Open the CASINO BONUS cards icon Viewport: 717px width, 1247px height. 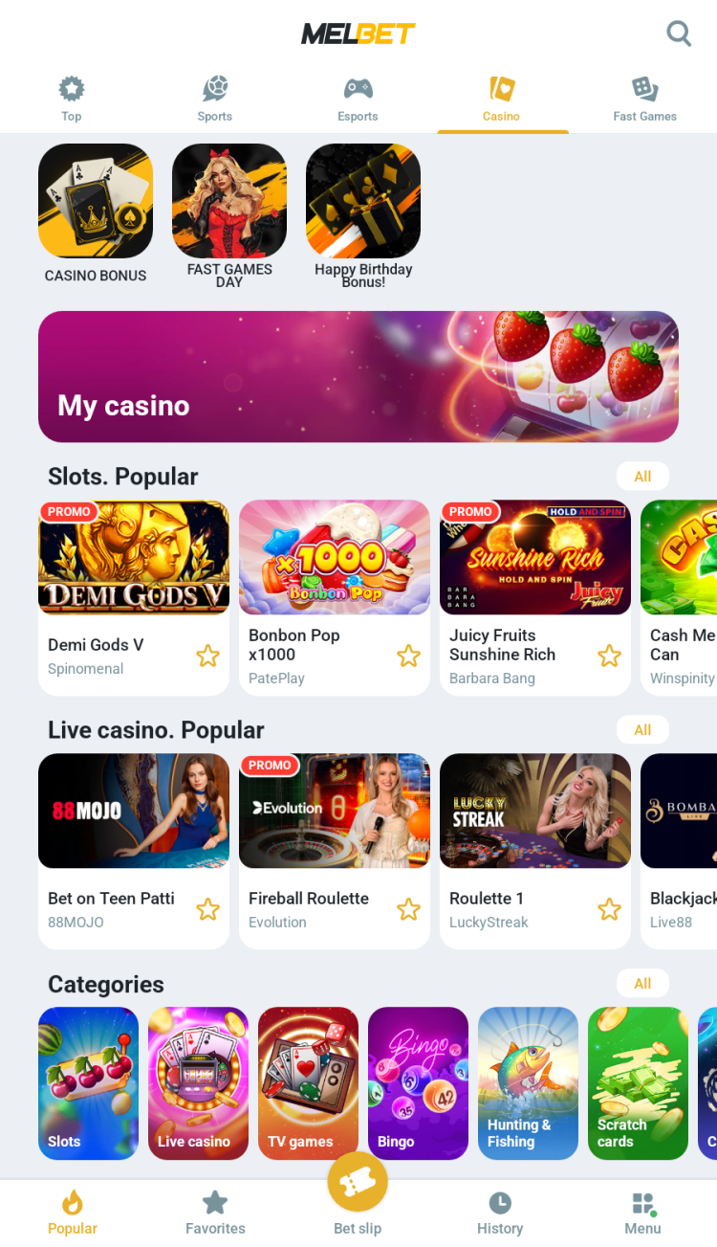click(x=96, y=201)
